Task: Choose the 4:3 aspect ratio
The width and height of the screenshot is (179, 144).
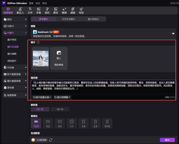Action: pyautogui.click(x=60, y=124)
